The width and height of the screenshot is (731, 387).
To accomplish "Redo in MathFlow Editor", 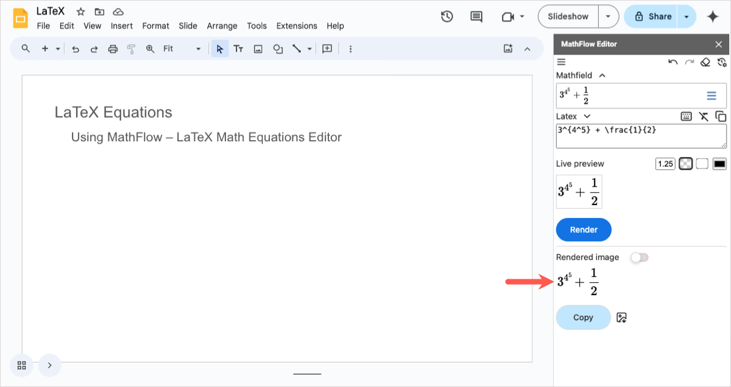I will (x=689, y=62).
